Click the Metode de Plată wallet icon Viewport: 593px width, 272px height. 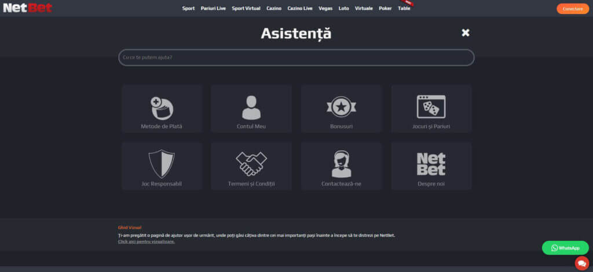click(162, 107)
